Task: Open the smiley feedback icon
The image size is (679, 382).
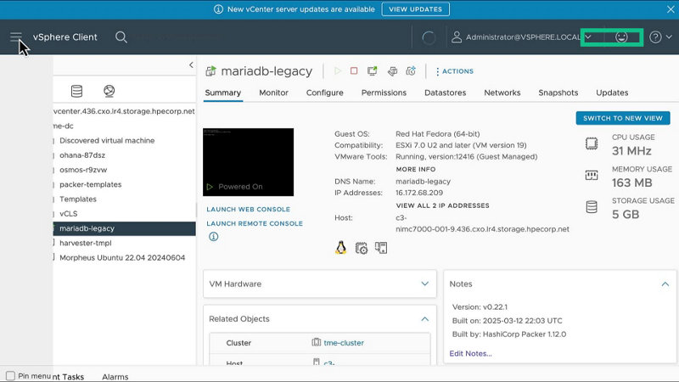Action: point(621,37)
